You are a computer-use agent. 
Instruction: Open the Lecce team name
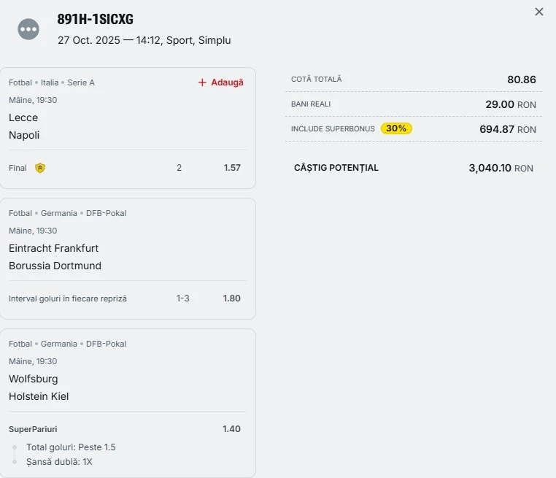(23, 117)
